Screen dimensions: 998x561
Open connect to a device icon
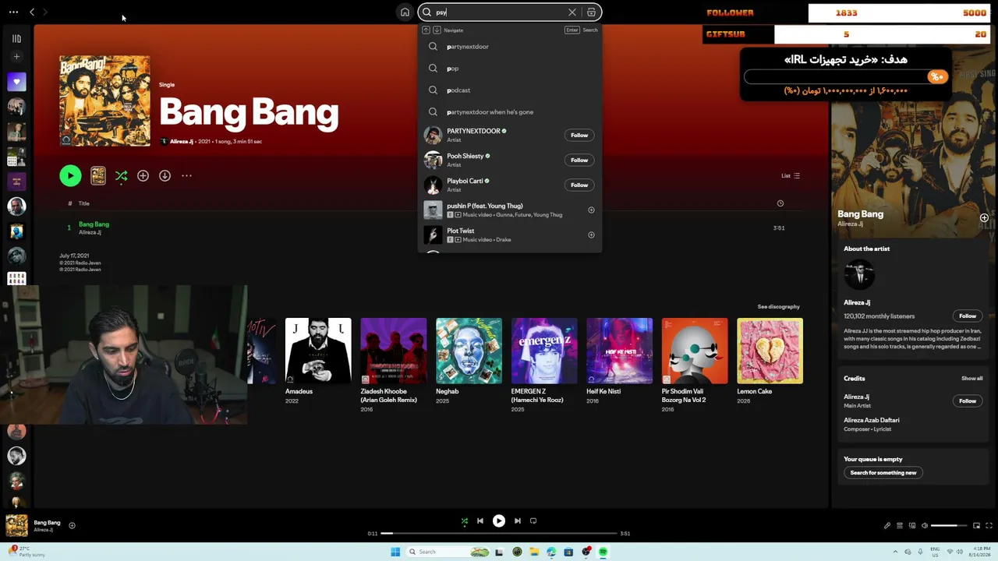(x=912, y=526)
